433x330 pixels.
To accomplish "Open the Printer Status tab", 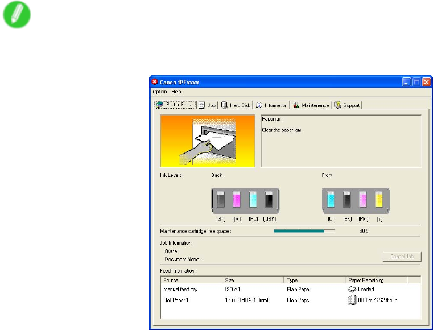I will point(175,105).
